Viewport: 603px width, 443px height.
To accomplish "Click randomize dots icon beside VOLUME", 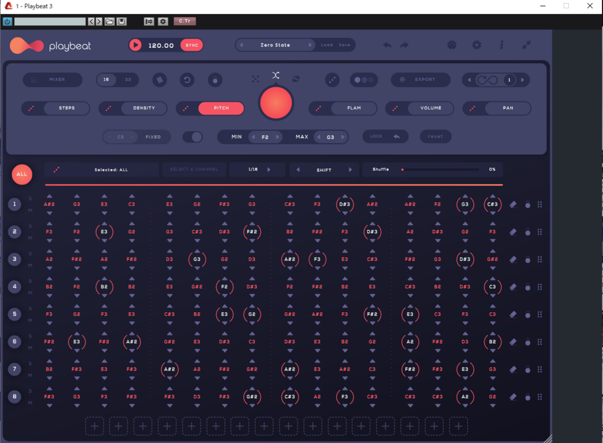I will pyautogui.click(x=395, y=108).
